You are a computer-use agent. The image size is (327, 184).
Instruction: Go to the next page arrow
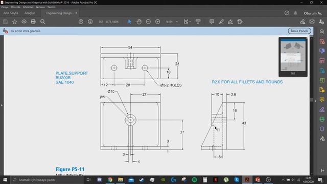90,21
